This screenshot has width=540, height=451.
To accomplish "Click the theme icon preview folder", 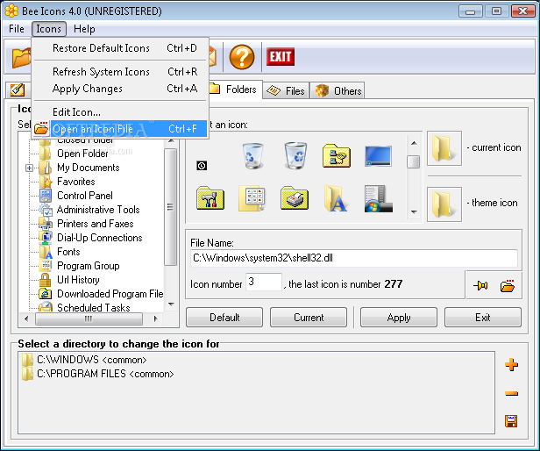I will [x=444, y=204].
